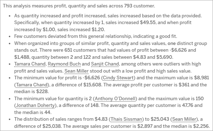The width and height of the screenshot is (213, 131).
Task: Select the $49.55 sales increase value
Action: [148, 22]
